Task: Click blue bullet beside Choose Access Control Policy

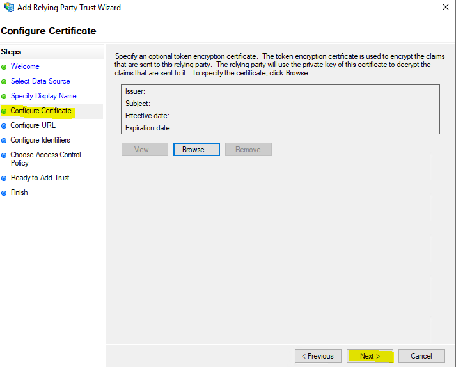Action: click(4, 155)
